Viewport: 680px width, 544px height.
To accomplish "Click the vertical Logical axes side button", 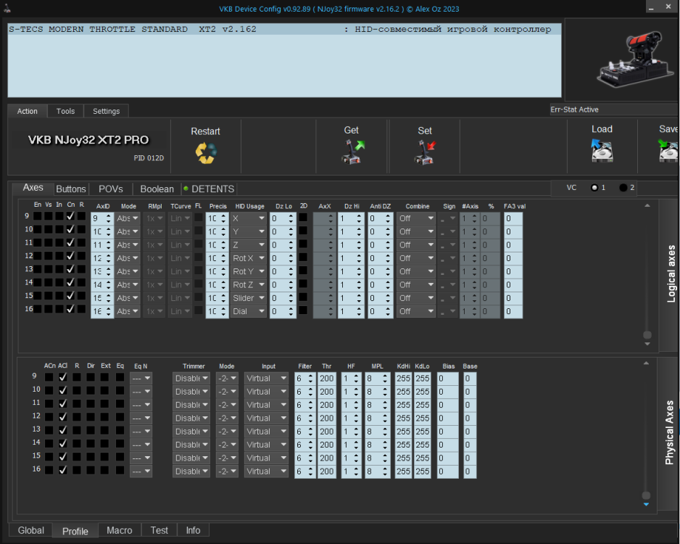I will pos(670,274).
